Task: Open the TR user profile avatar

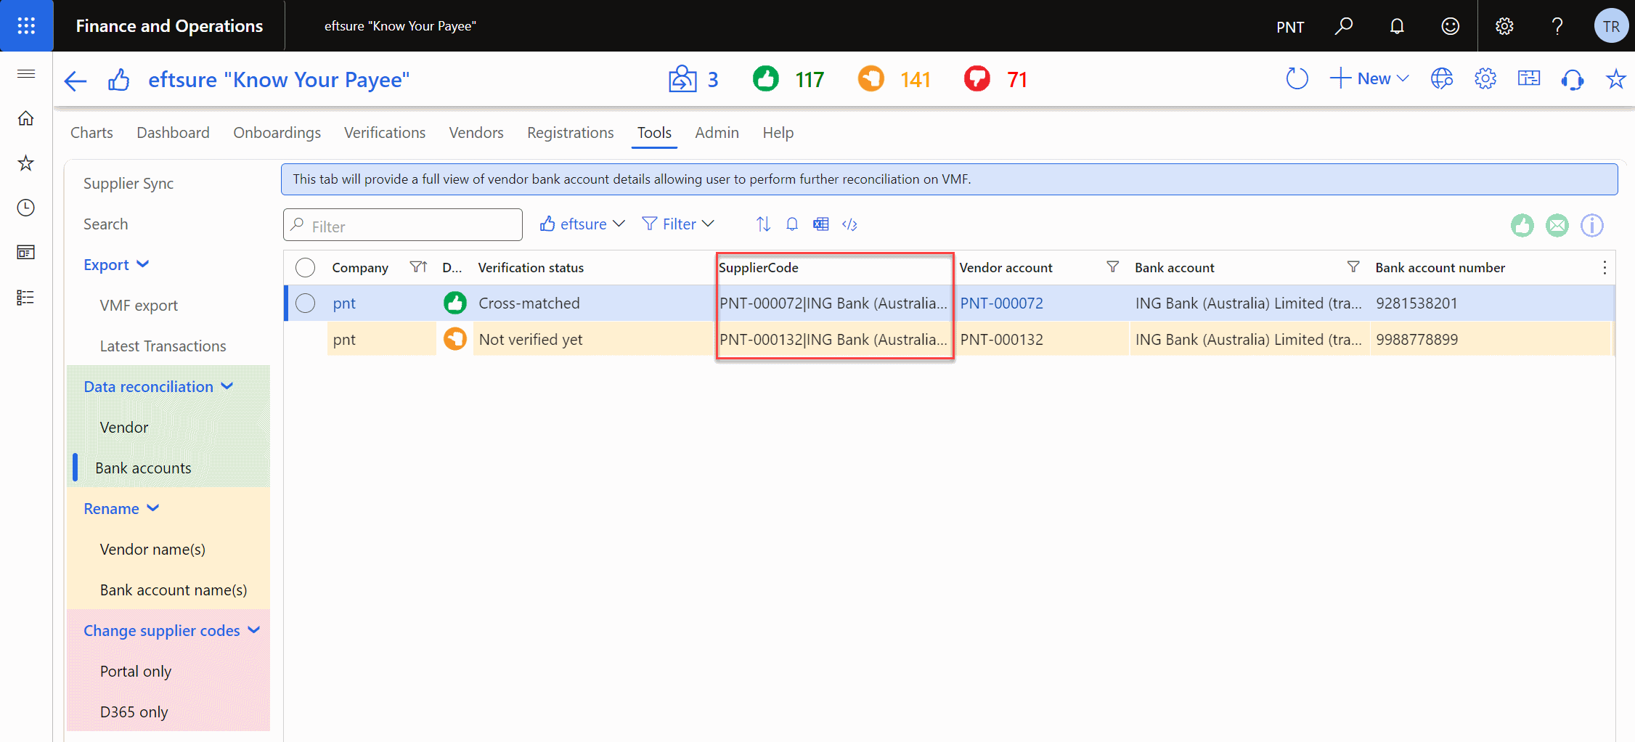Action: [1611, 26]
